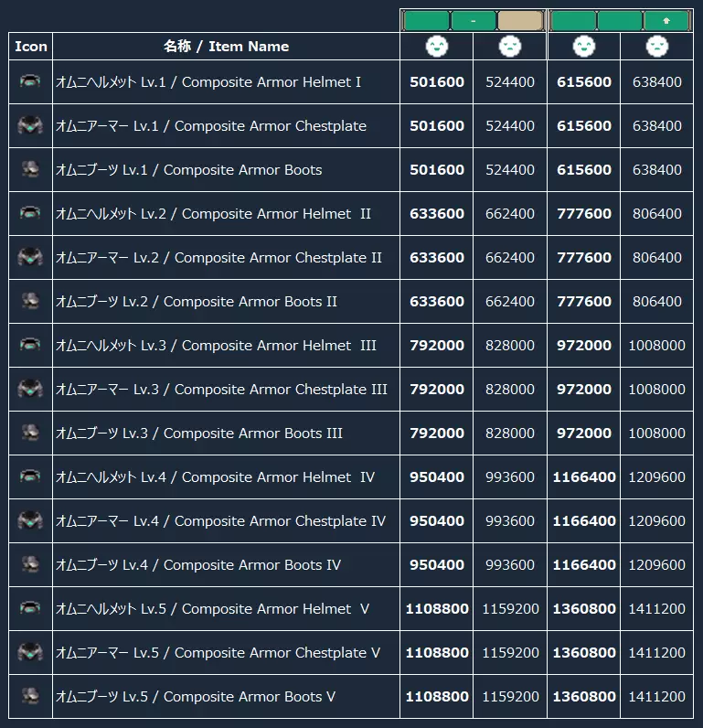The image size is (703, 728).
Task: Click the Lv.1 Composite Armor Boots icon
Action: tap(30, 169)
